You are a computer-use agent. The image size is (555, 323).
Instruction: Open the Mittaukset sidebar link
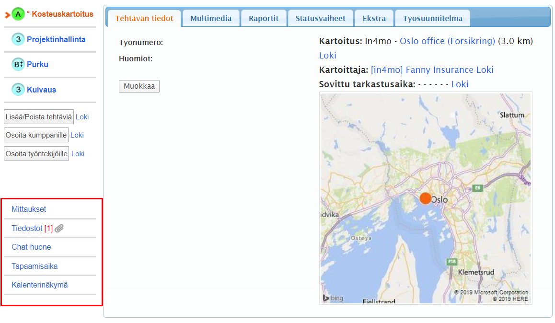coord(29,209)
